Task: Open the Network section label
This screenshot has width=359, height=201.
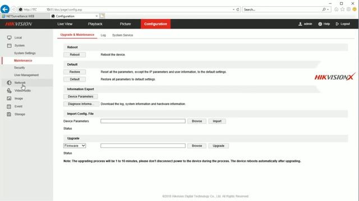Action: 20,83
